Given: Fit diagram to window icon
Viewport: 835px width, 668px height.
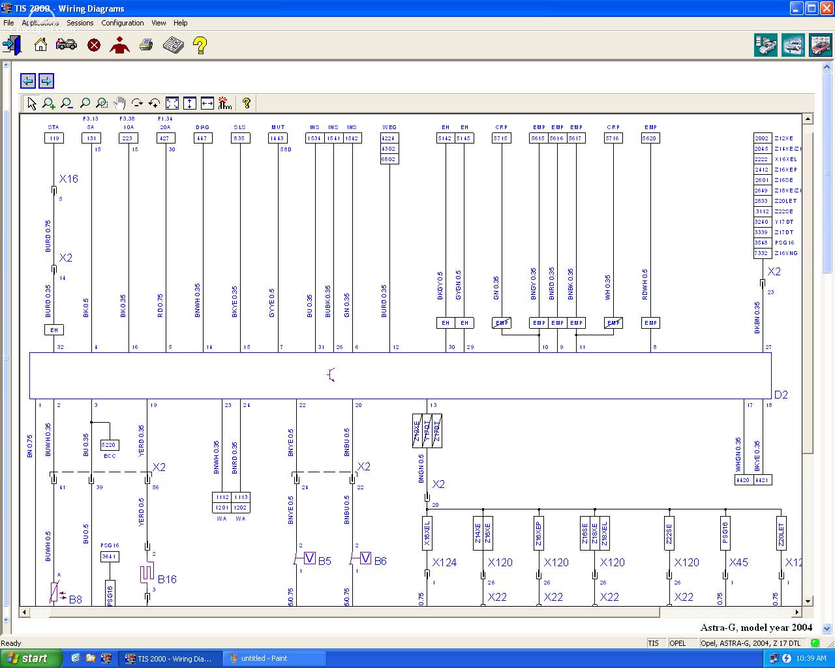Looking at the screenshot, I should point(172,103).
